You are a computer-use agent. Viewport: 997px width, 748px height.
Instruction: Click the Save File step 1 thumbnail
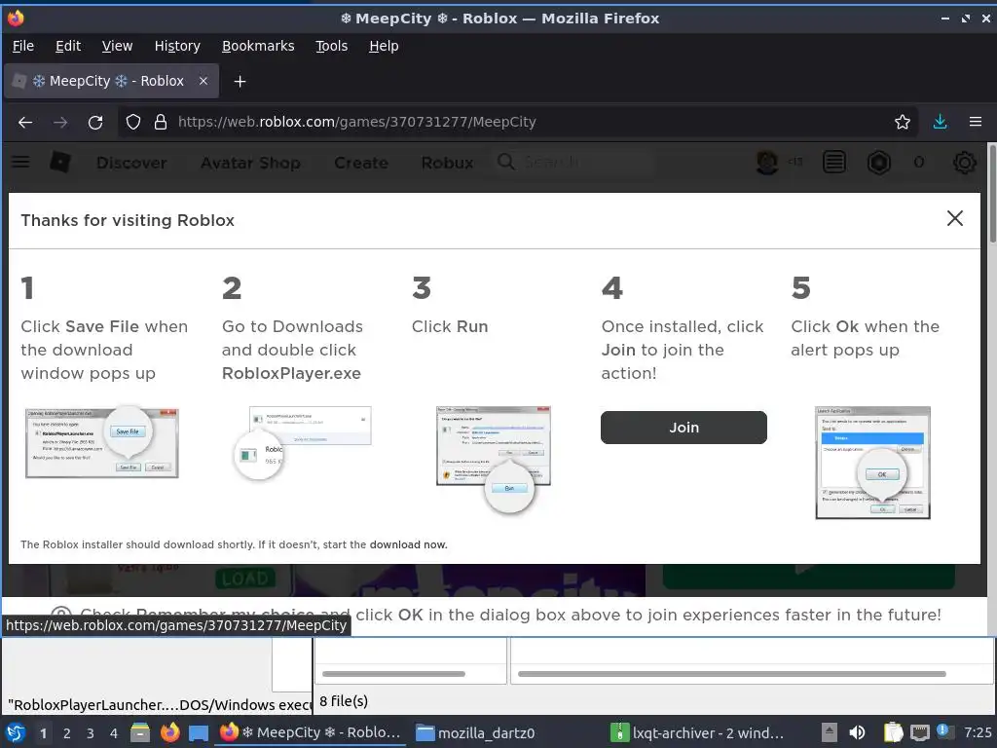coord(101,443)
